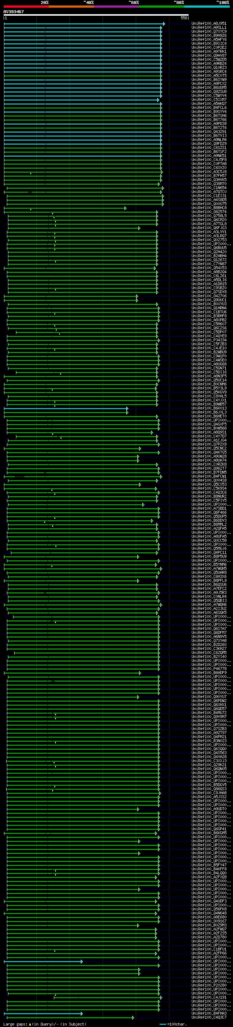Select the UniRef100_P34334 label

pyautogui.click(x=209, y=341)
